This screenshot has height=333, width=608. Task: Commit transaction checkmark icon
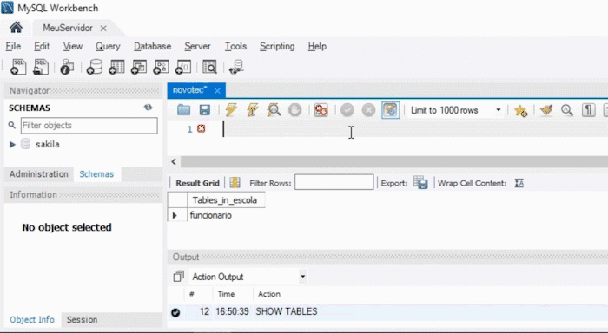coord(347,110)
